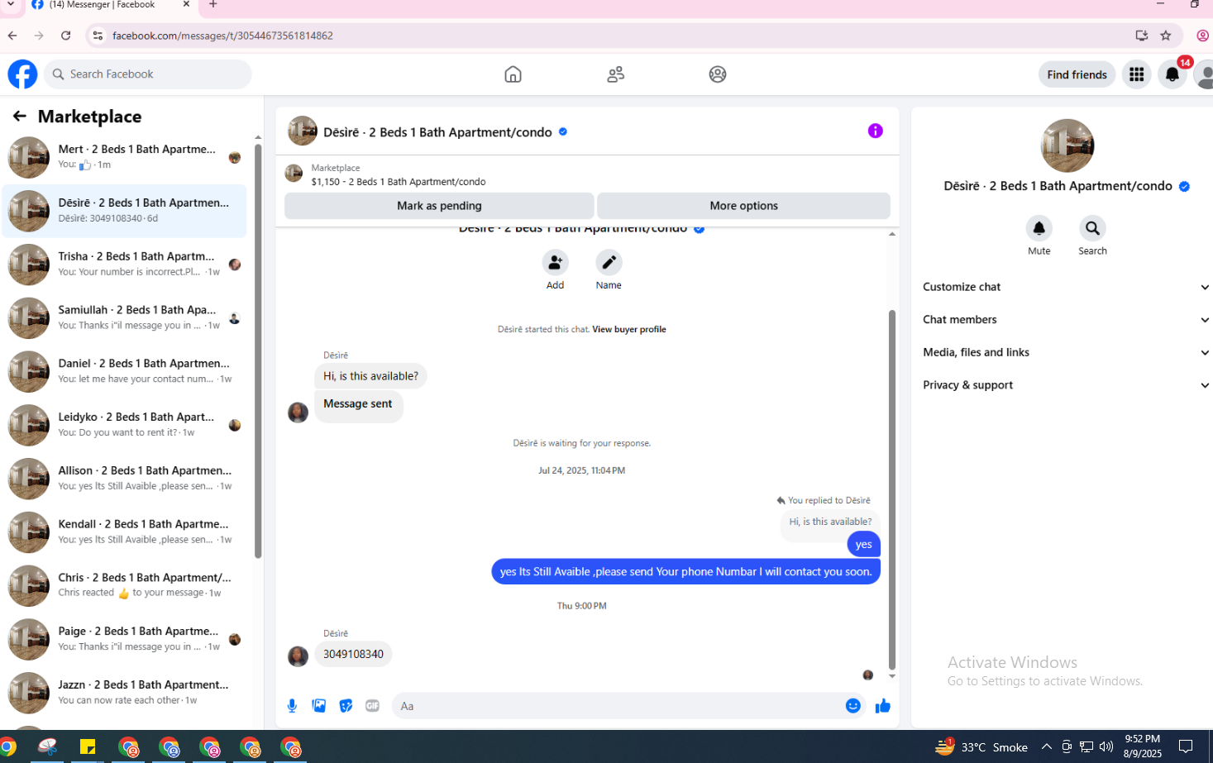Click the browser address bar URL

222,36
